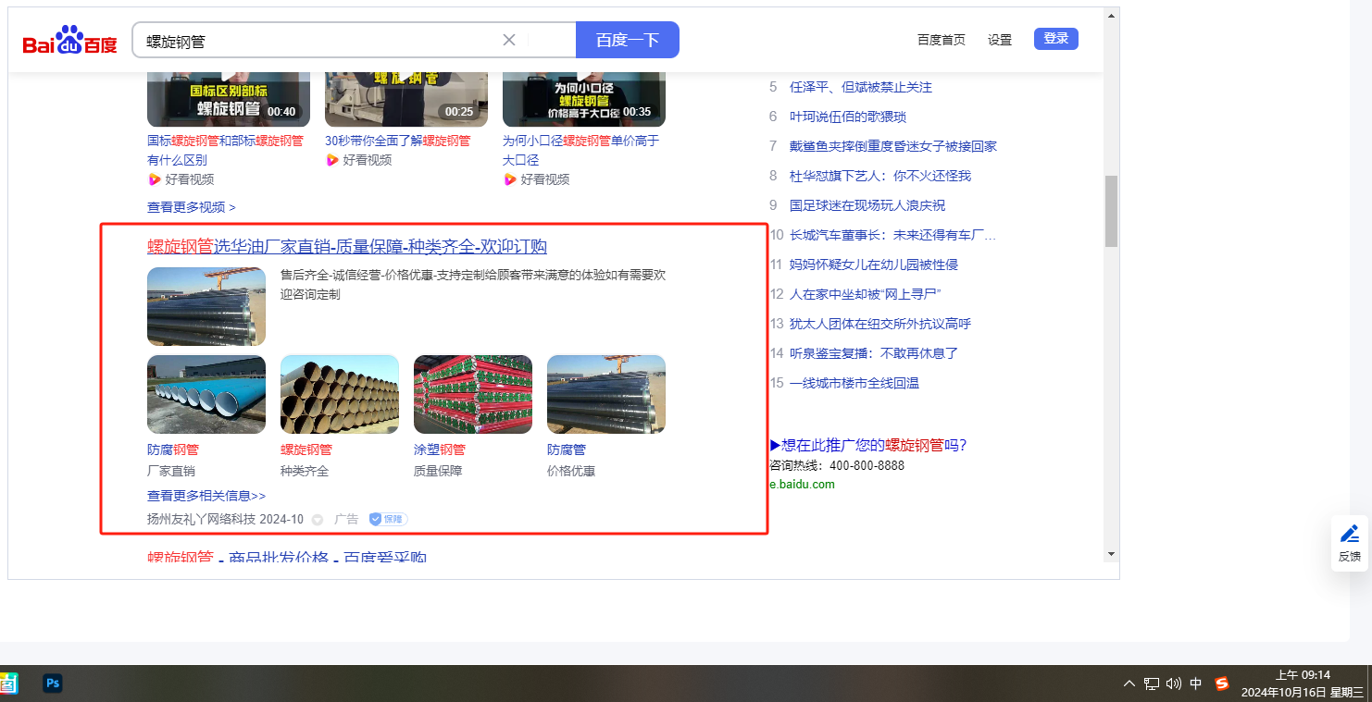1372x702 pixels.
Task: Click the Baidu logo
Action: [x=70, y=42]
